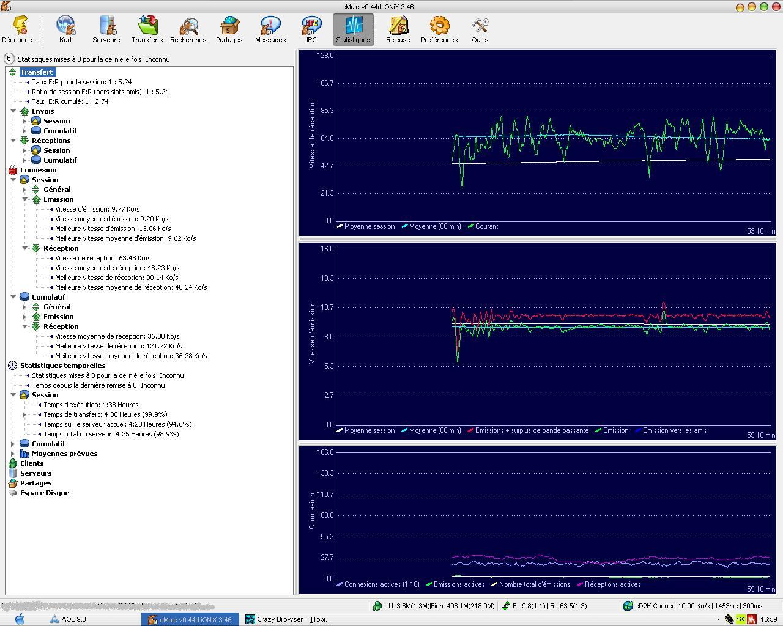Click the statistics reset icon numbered 6
Screen dimensions: 783x626
click(x=9, y=59)
